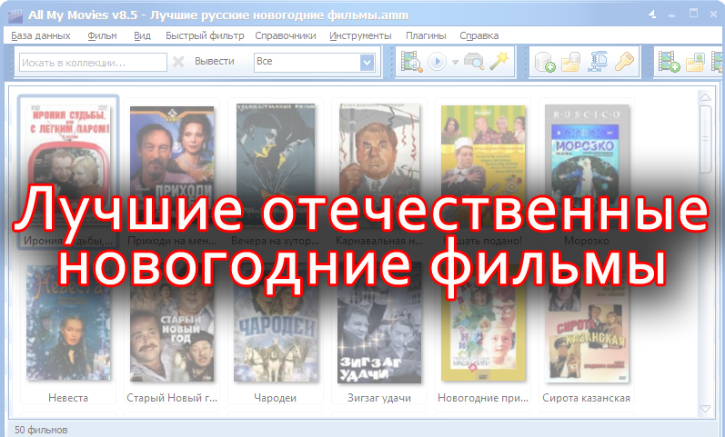Viewport: 725px width, 437px height.
Task: Click the "Новогодние при..." title caption
Action: pos(483,398)
